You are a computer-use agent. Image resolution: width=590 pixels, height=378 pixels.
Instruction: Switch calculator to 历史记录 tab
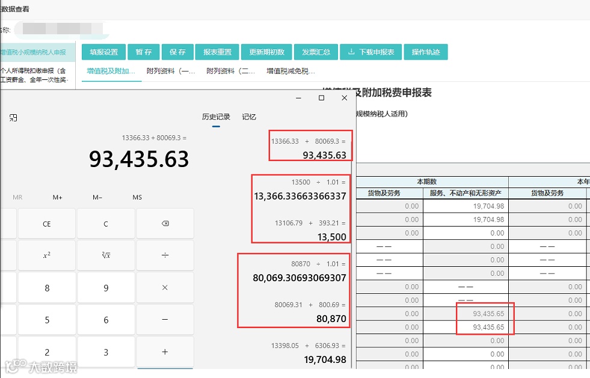(216, 117)
